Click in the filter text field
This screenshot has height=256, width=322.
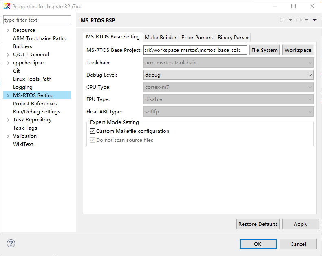coord(37,20)
